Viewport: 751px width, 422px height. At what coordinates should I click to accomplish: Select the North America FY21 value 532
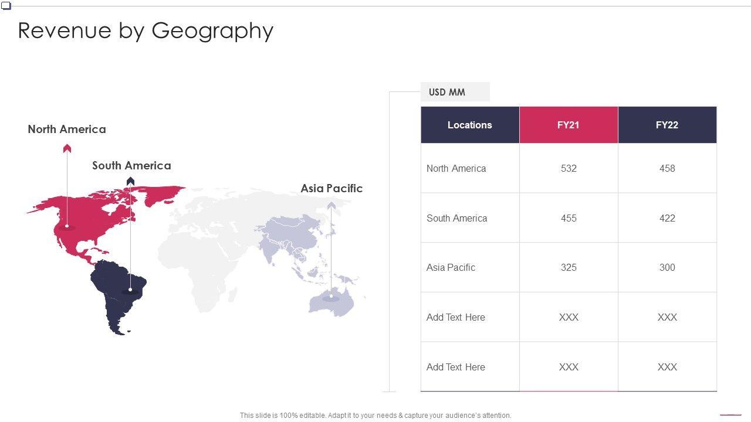tap(569, 168)
